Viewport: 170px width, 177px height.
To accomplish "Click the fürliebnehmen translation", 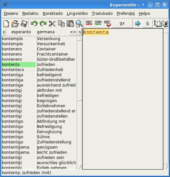I will coord(51,106).
